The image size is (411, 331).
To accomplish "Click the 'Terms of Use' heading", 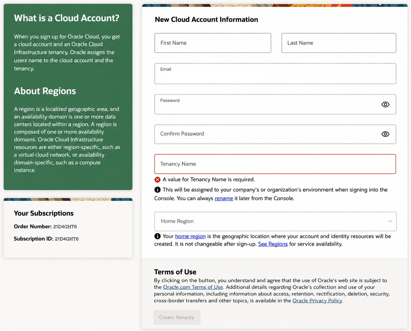I will tap(175, 272).
